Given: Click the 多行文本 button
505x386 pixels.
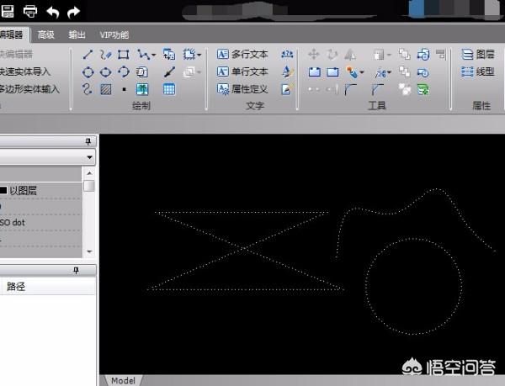Looking at the screenshot, I should pos(242,55).
